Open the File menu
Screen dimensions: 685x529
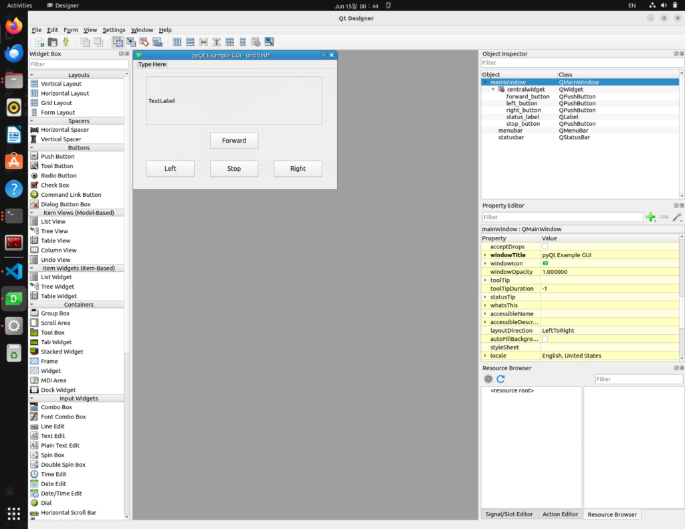[37, 29]
